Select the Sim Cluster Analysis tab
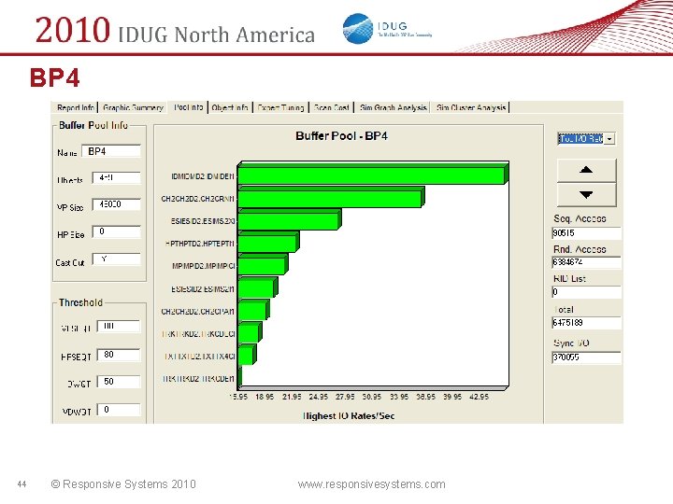The height and width of the screenshot is (504, 673). pos(471,107)
